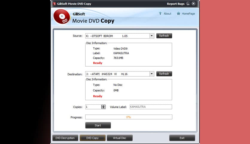Click the Progress bar showing 0%
Image resolution: width=250 pixels, height=144 pixels.
pos(129,117)
